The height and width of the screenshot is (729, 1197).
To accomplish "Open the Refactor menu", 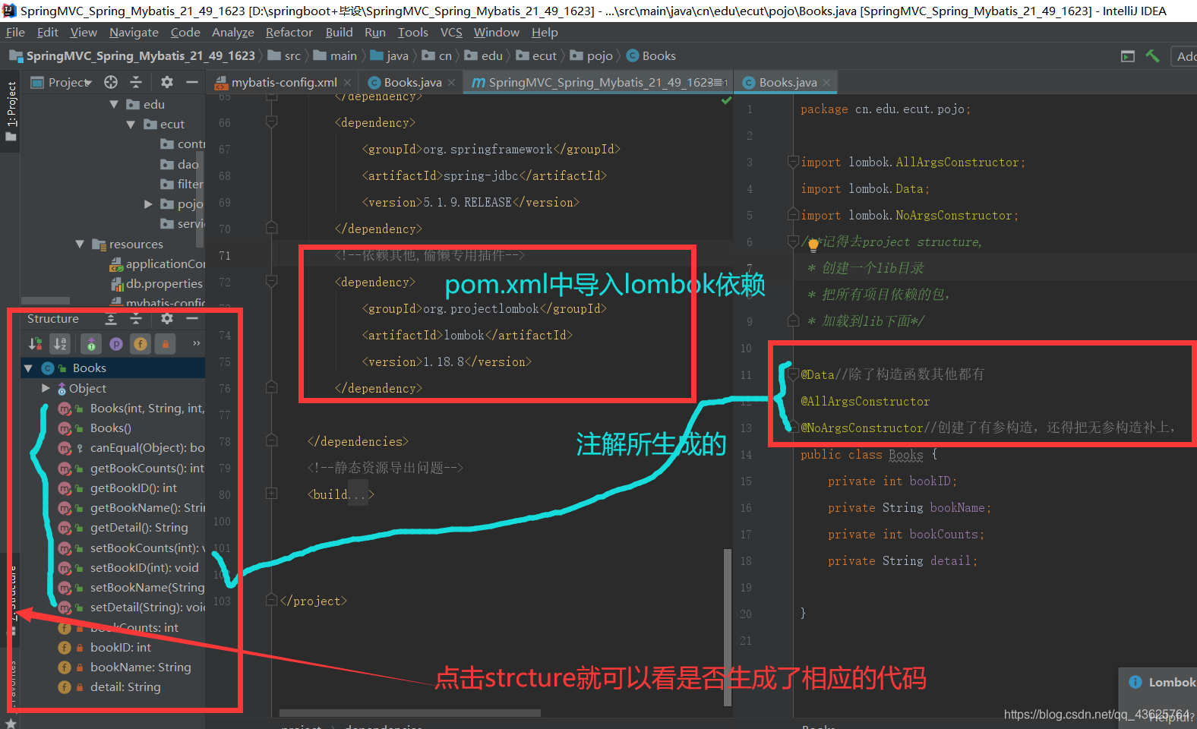I will [289, 33].
